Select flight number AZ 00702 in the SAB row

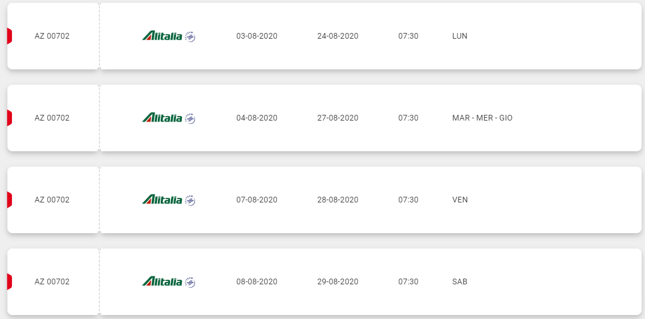(x=52, y=281)
